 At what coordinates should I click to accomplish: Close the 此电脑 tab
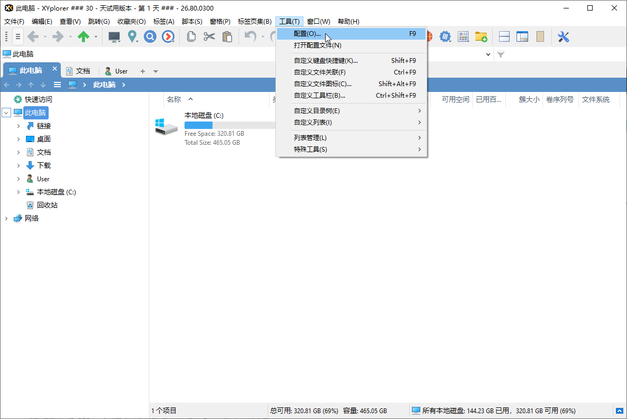coord(55,69)
